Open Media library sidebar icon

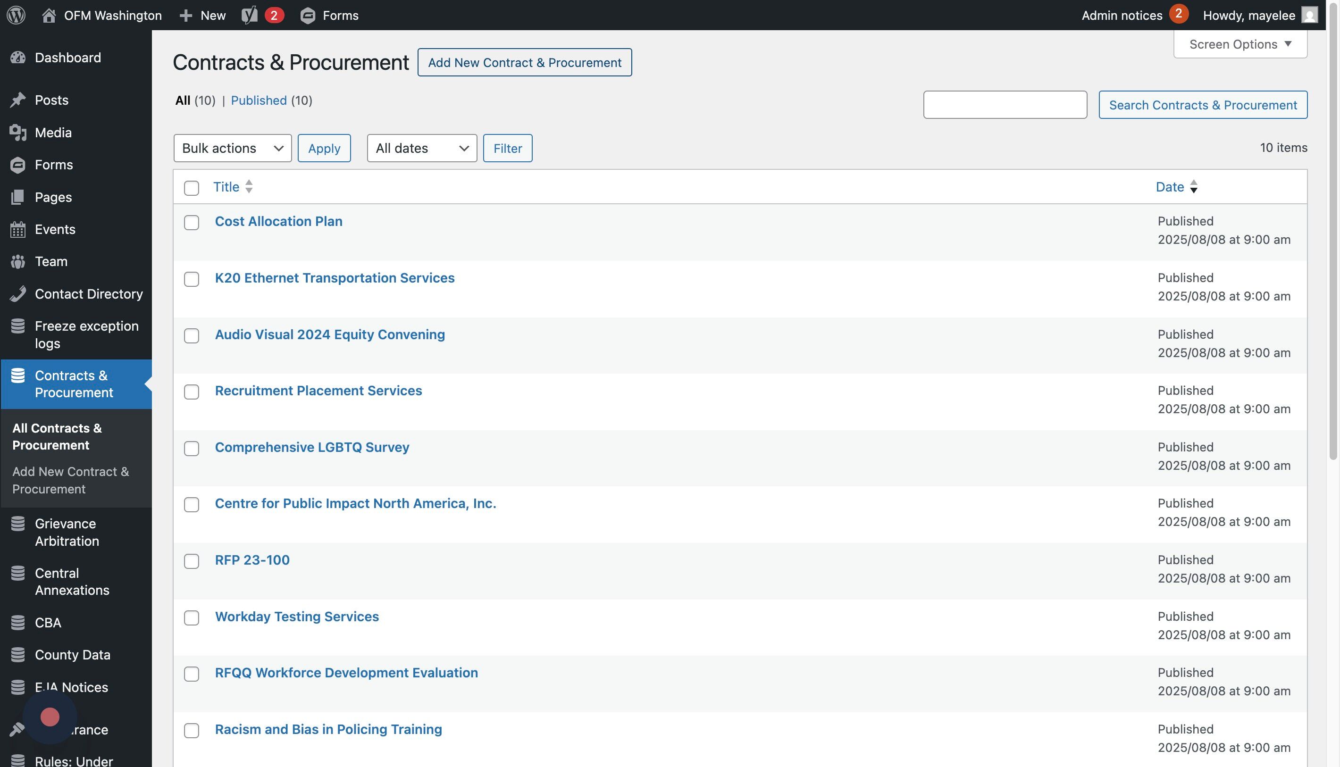click(18, 133)
